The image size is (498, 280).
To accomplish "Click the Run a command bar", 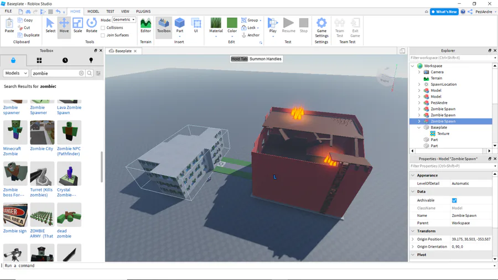I will point(248,266).
